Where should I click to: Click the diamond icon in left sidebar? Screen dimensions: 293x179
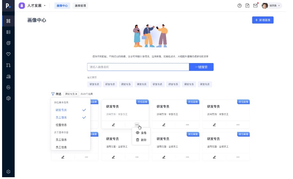8,54
